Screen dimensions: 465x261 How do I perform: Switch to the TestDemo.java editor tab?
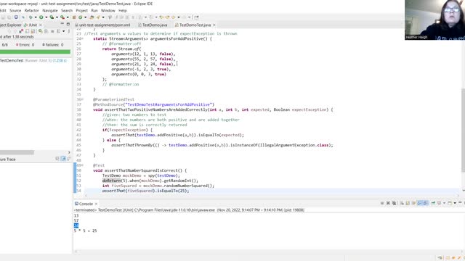pos(154,25)
